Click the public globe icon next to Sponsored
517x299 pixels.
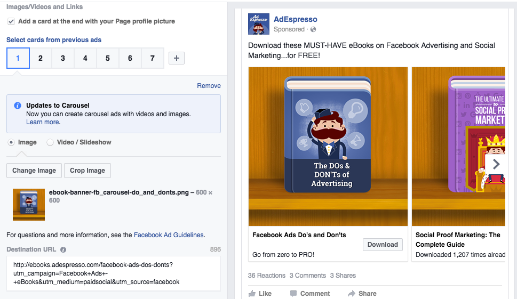[x=313, y=29]
